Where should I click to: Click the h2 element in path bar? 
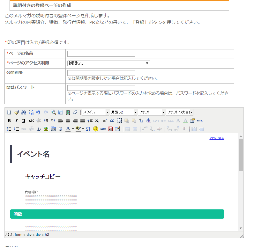point(47,235)
